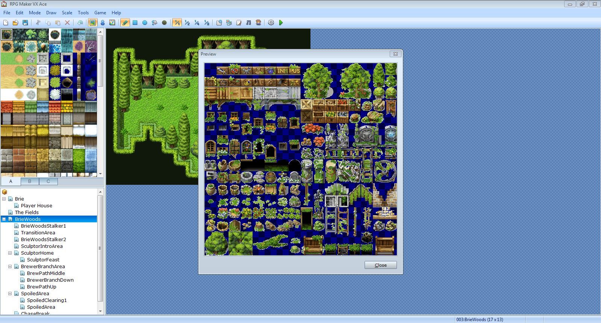Pick the first tile in palette A

(7, 35)
